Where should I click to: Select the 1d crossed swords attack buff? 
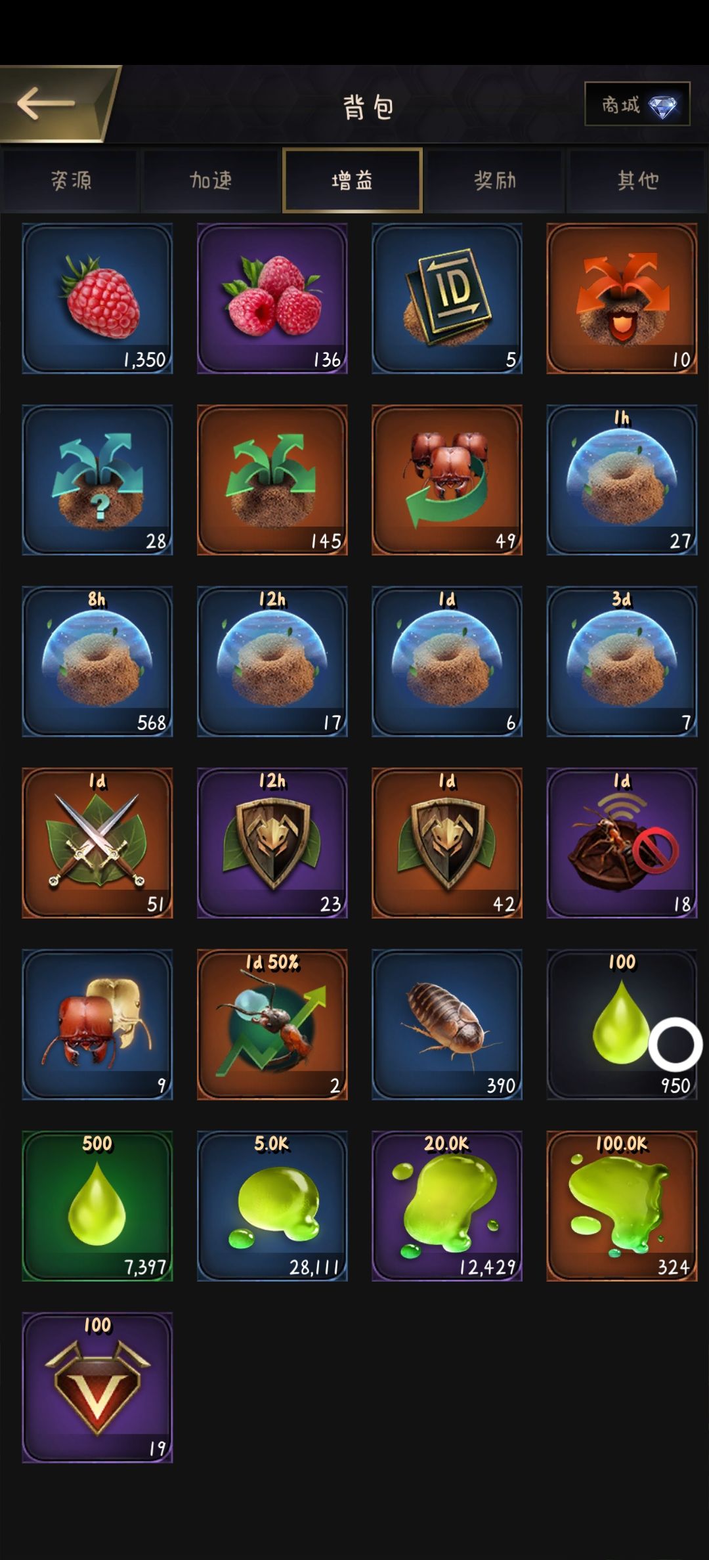[97, 843]
